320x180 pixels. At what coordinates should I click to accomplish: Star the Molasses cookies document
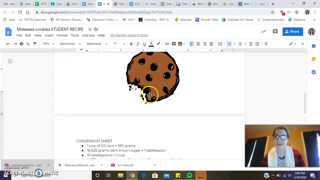(x=90, y=29)
